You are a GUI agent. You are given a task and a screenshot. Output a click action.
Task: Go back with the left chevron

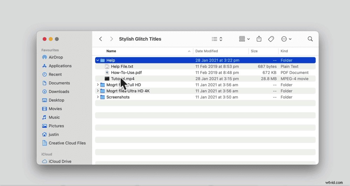101,39
